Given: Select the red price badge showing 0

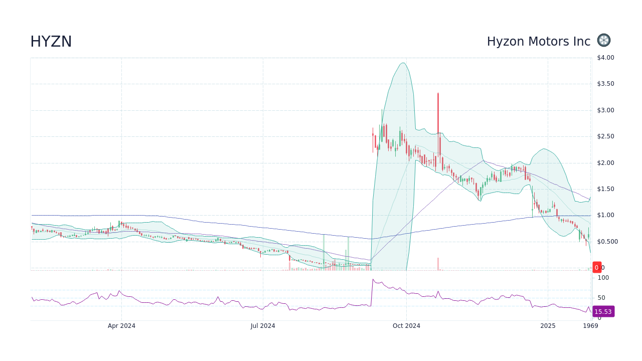Looking at the screenshot, I should tap(597, 267).
